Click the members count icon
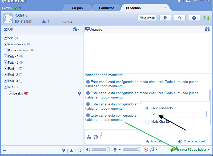This screenshot has width=213, height=156. pos(44,22)
